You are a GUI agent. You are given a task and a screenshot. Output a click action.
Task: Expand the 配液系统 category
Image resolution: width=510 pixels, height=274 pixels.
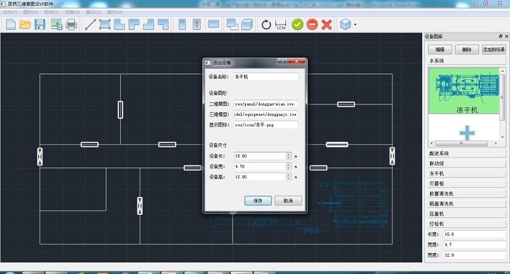click(x=466, y=153)
